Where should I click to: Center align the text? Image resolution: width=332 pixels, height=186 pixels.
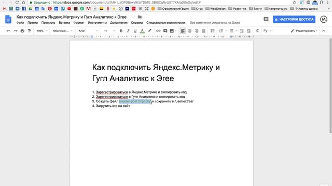tap(190, 31)
